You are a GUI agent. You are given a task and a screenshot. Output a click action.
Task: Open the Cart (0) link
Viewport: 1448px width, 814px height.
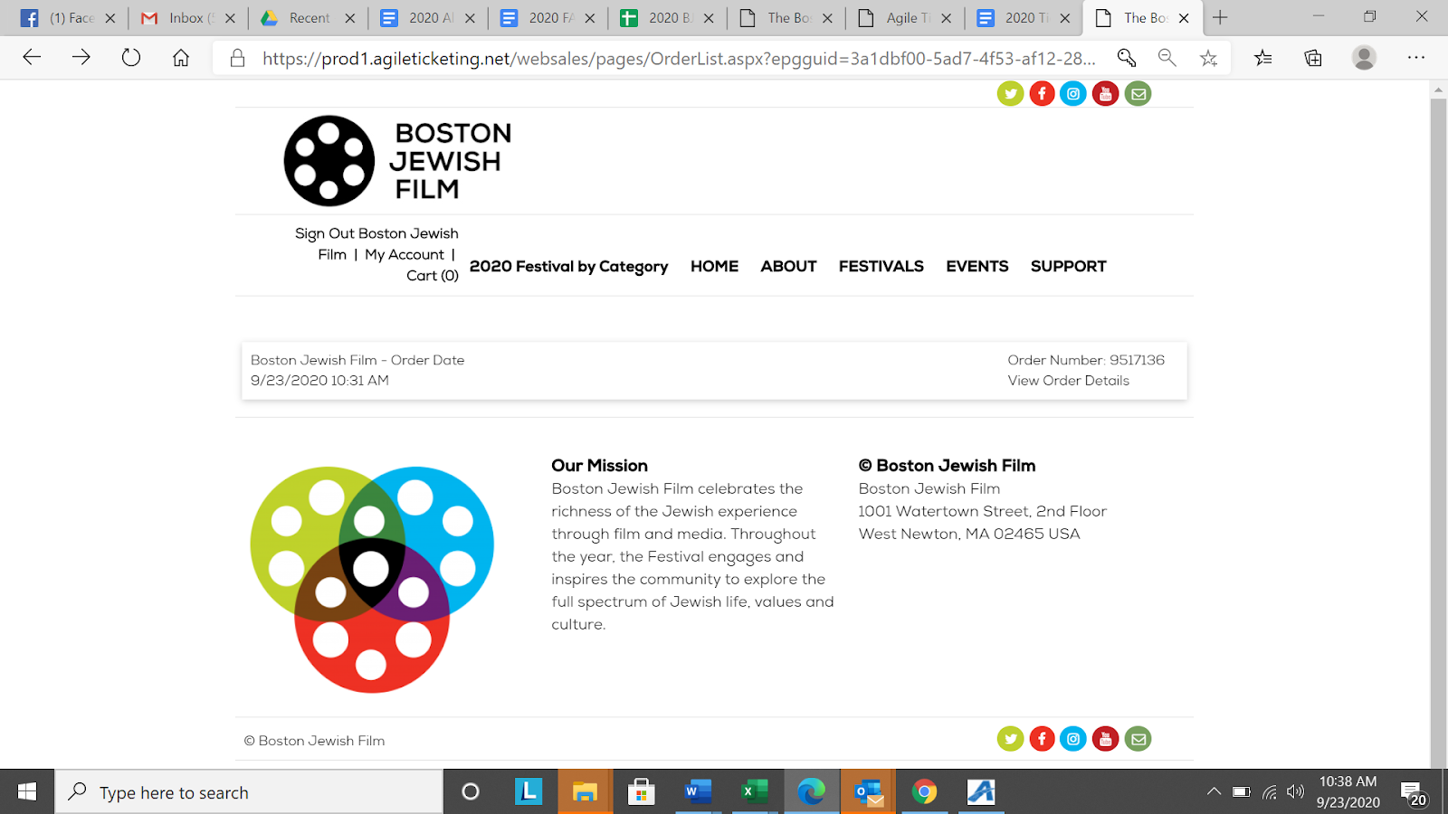(433, 276)
